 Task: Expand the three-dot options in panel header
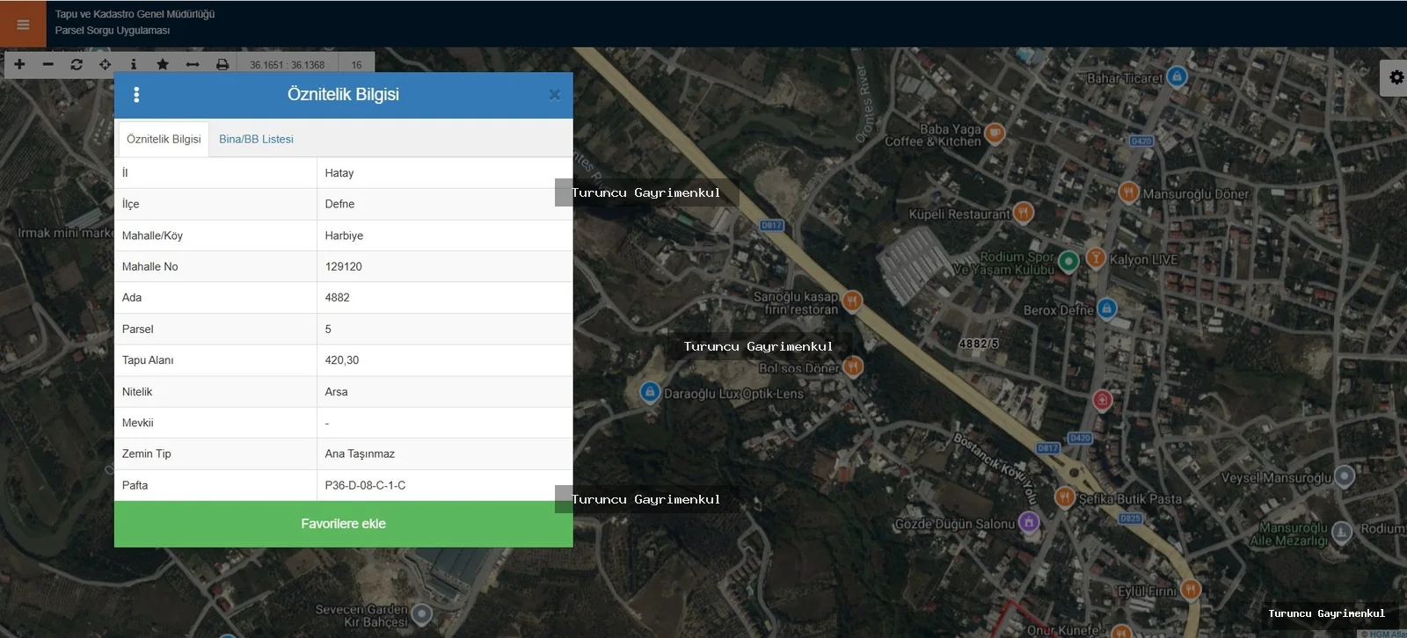pos(136,94)
